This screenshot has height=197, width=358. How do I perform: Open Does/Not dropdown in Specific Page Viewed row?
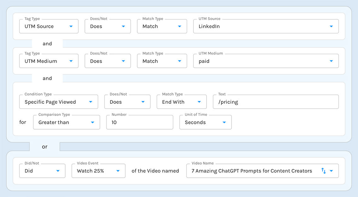click(x=127, y=102)
